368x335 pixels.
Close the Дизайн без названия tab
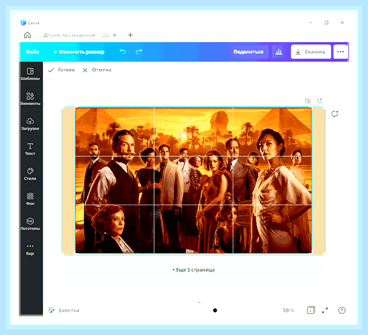tap(115, 35)
